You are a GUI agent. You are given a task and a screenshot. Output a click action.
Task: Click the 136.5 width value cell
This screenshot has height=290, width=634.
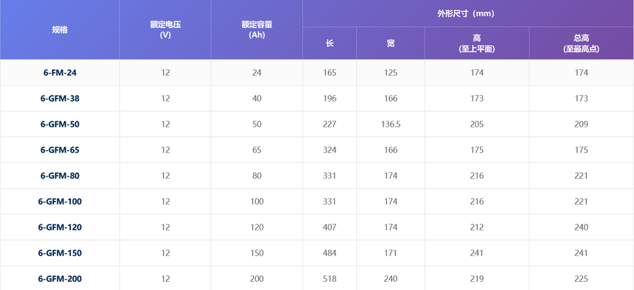coord(391,124)
